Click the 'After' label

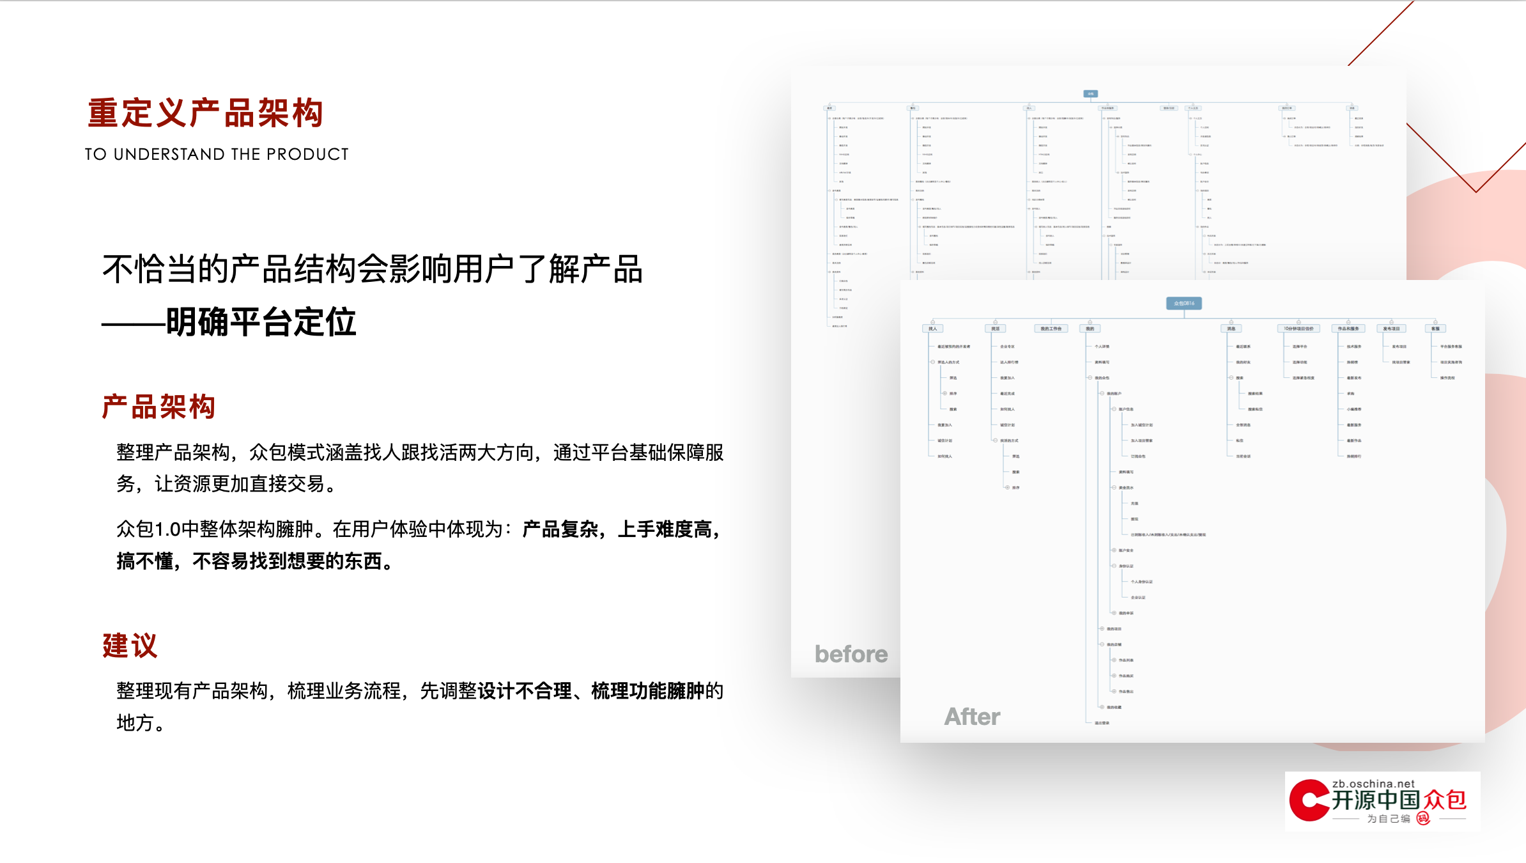pos(972,717)
